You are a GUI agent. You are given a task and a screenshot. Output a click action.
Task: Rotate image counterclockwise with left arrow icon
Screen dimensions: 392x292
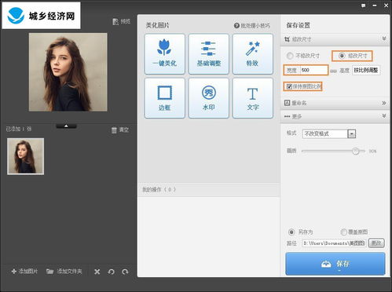point(111,272)
